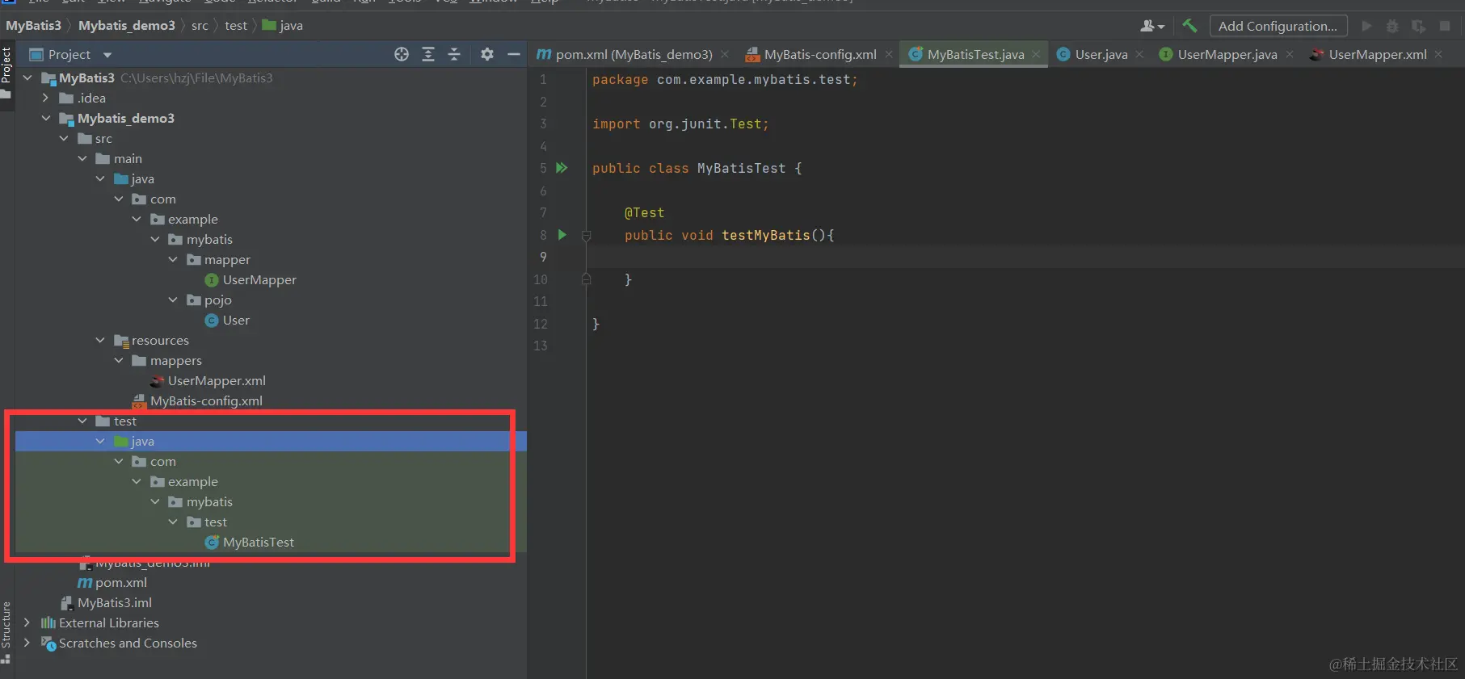The height and width of the screenshot is (679, 1465).
Task: Close the MyBatis-config.xml editor tab
Action: click(x=889, y=54)
